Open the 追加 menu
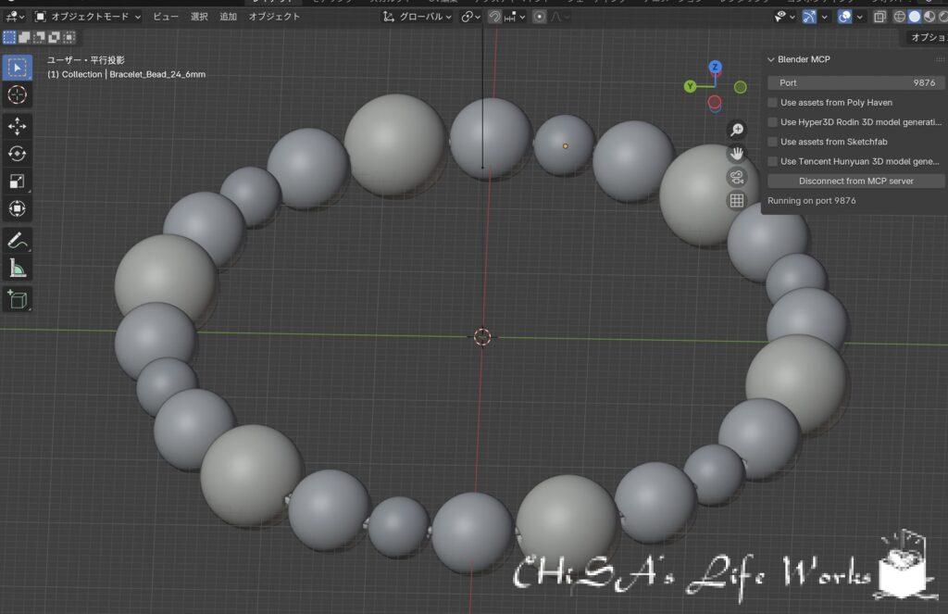948x614 pixels. (x=228, y=17)
